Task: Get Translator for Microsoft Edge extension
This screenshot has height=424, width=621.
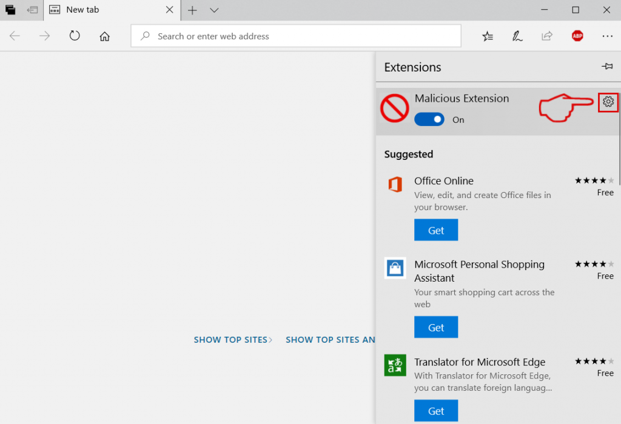Action: [x=436, y=411]
